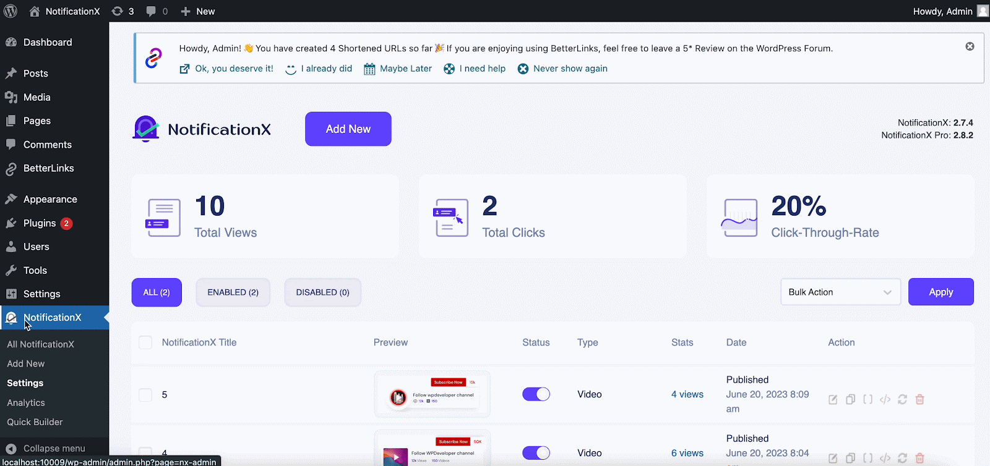
Task: Click the Total Clicks stats icon
Action: pyautogui.click(x=450, y=218)
